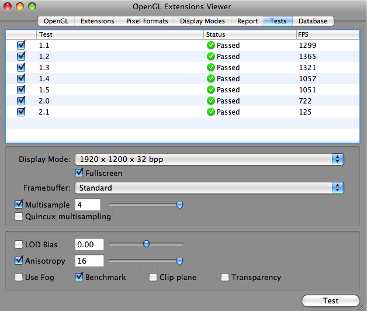Enable the Clip plane checkbox
Screen dimensions: 367x311
pos(153,277)
